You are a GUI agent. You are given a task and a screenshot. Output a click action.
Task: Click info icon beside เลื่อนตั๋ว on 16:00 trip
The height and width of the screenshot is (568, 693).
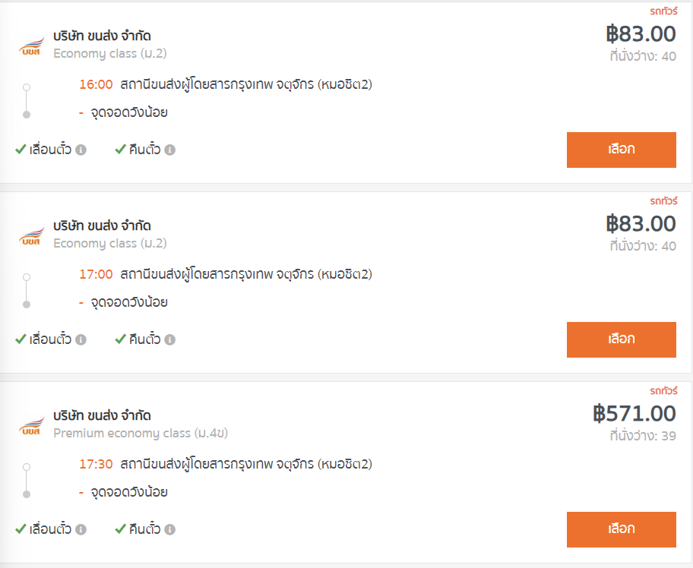click(x=81, y=150)
